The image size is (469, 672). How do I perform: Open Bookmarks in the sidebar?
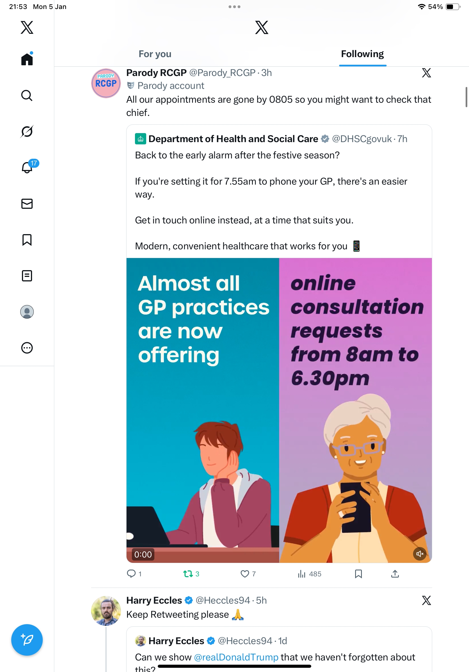tap(27, 240)
